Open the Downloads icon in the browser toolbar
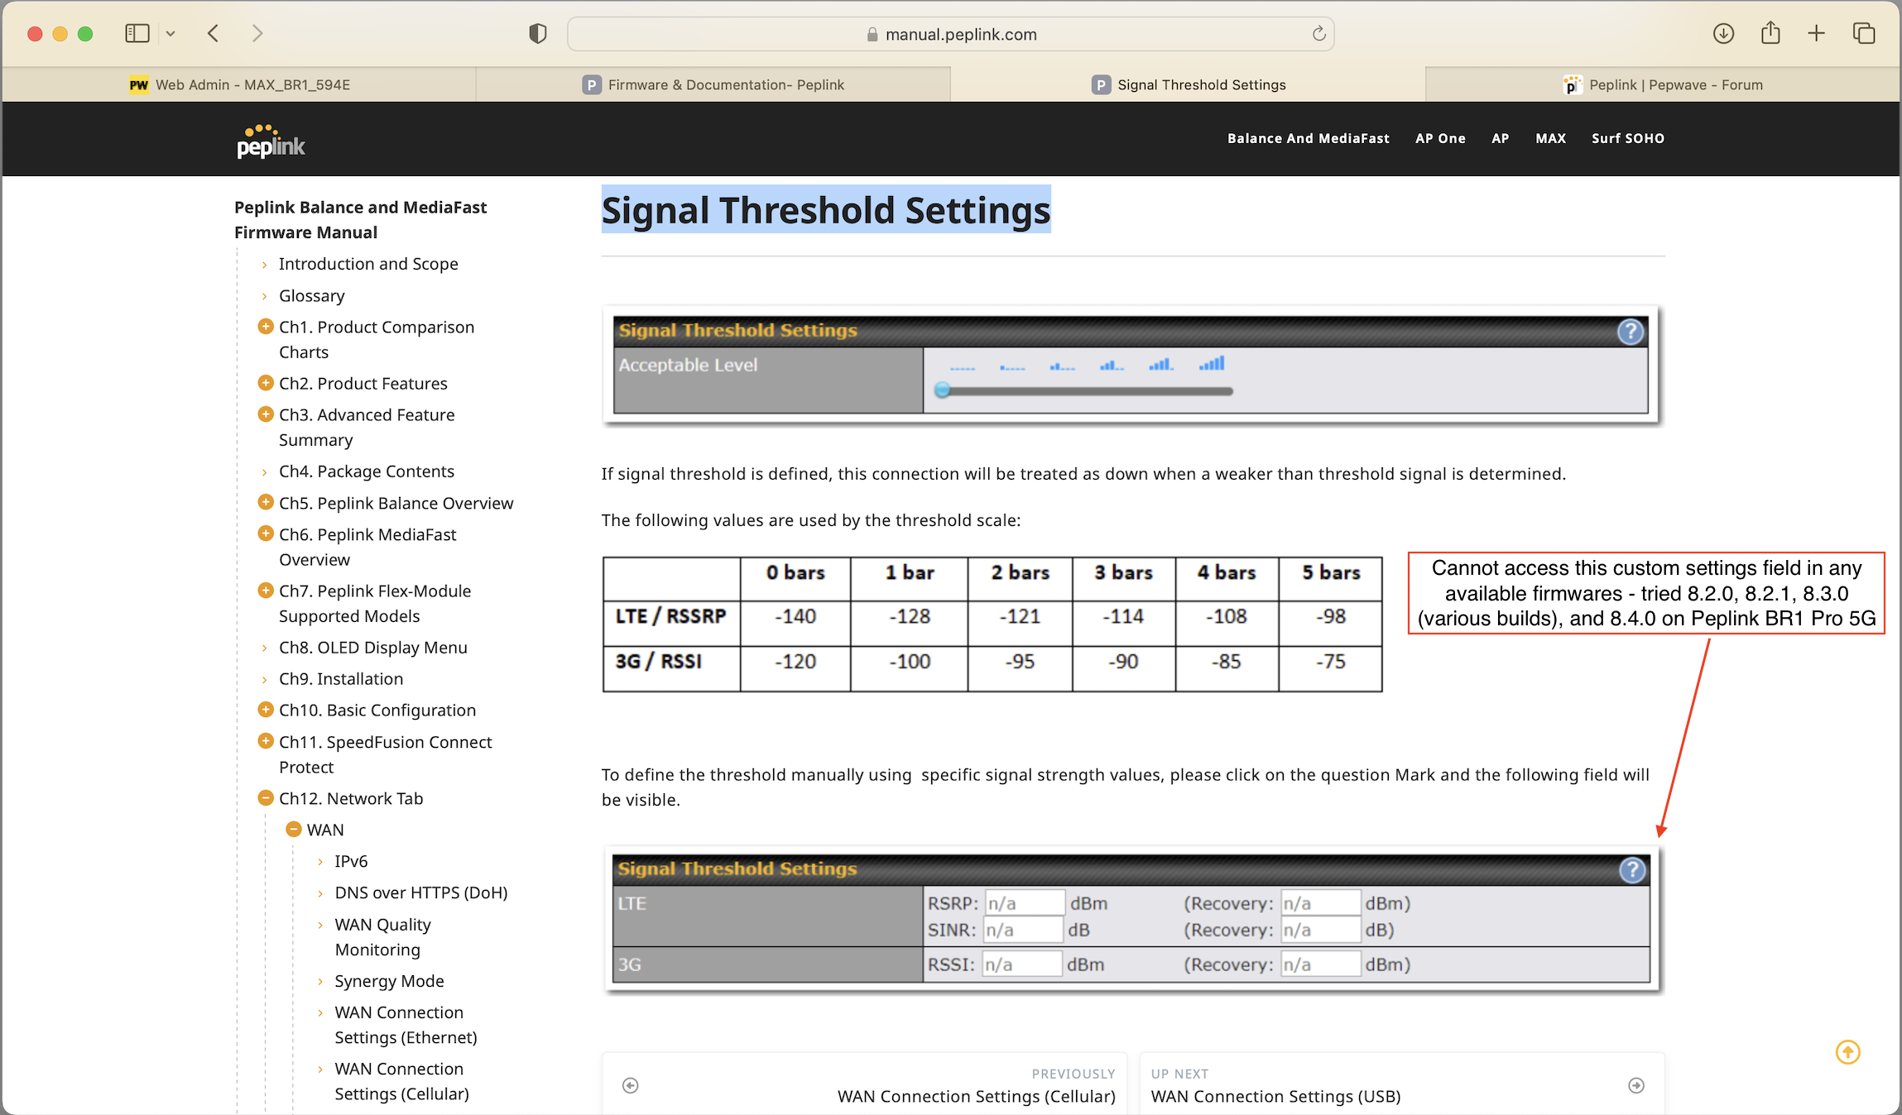The image size is (1902, 1115). (x=1724, y=33)
